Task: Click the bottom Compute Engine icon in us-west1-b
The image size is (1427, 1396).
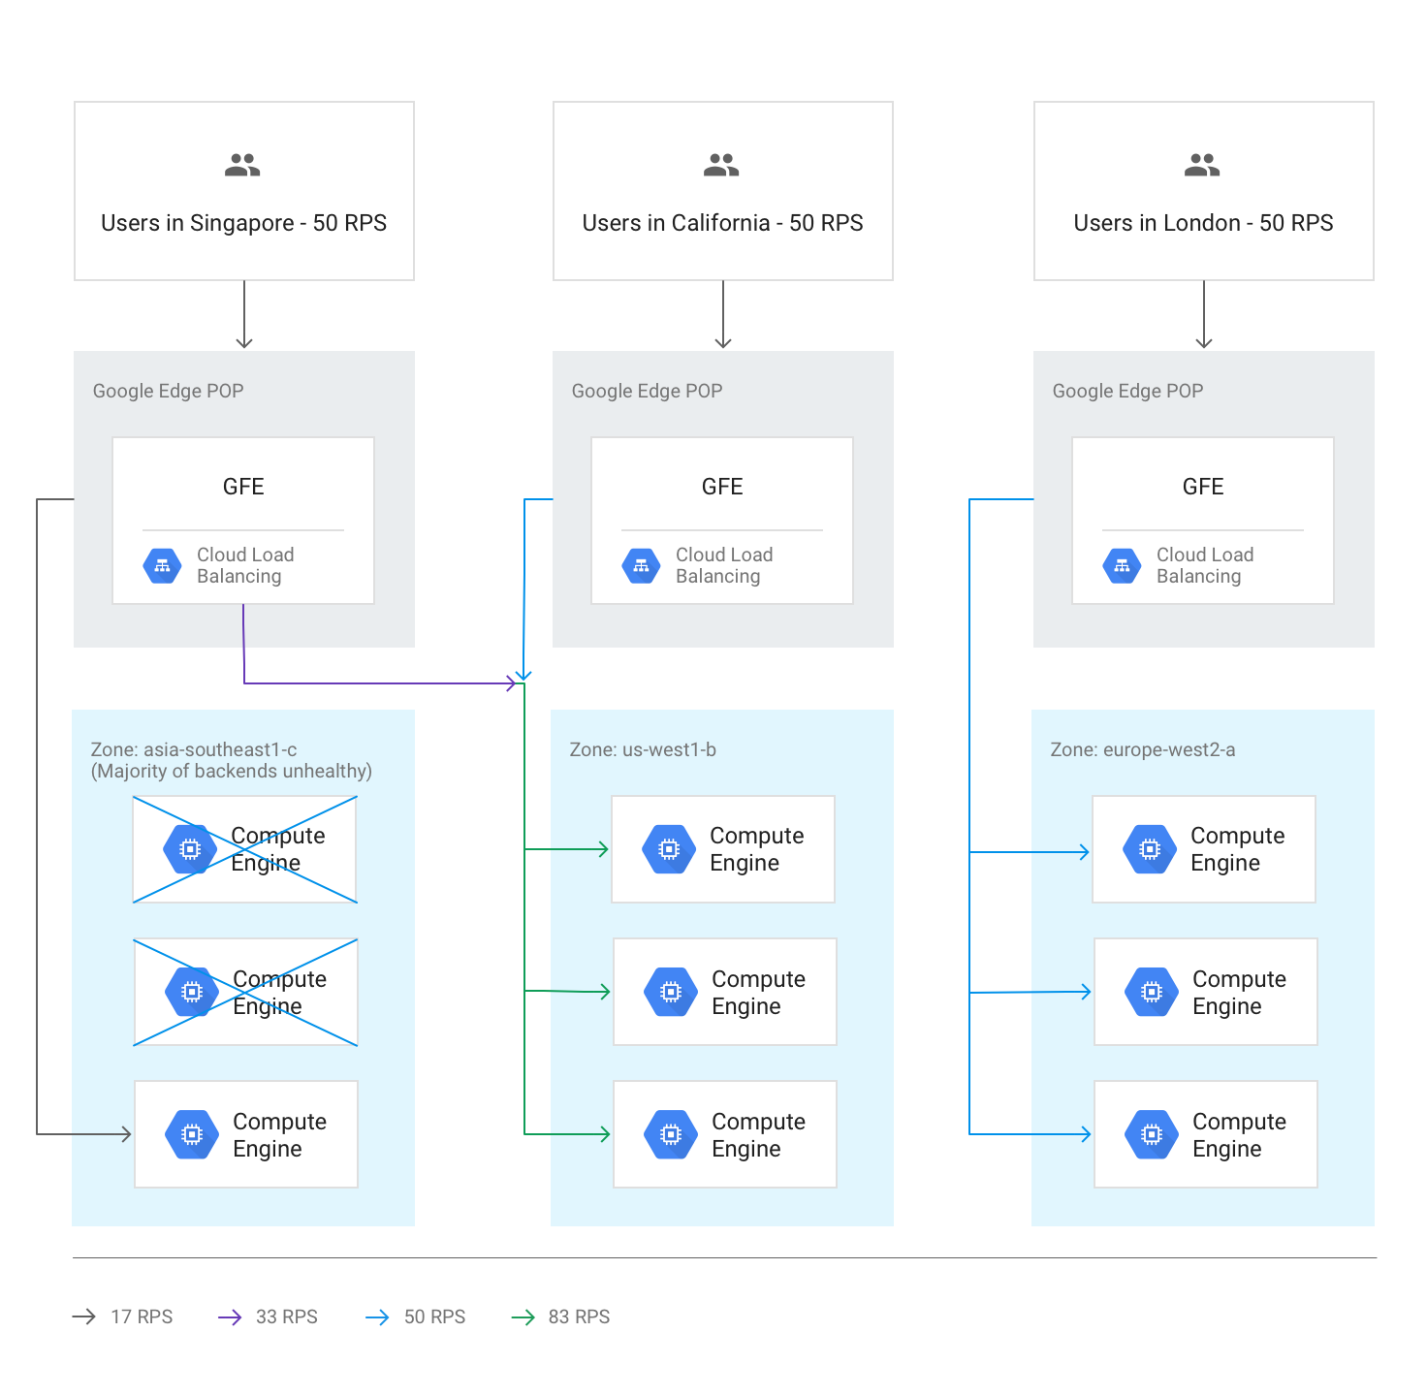Action: 670,1133
